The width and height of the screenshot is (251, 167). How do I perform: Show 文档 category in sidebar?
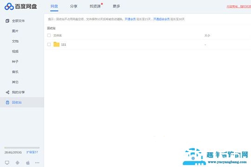[x=15, y=41]
